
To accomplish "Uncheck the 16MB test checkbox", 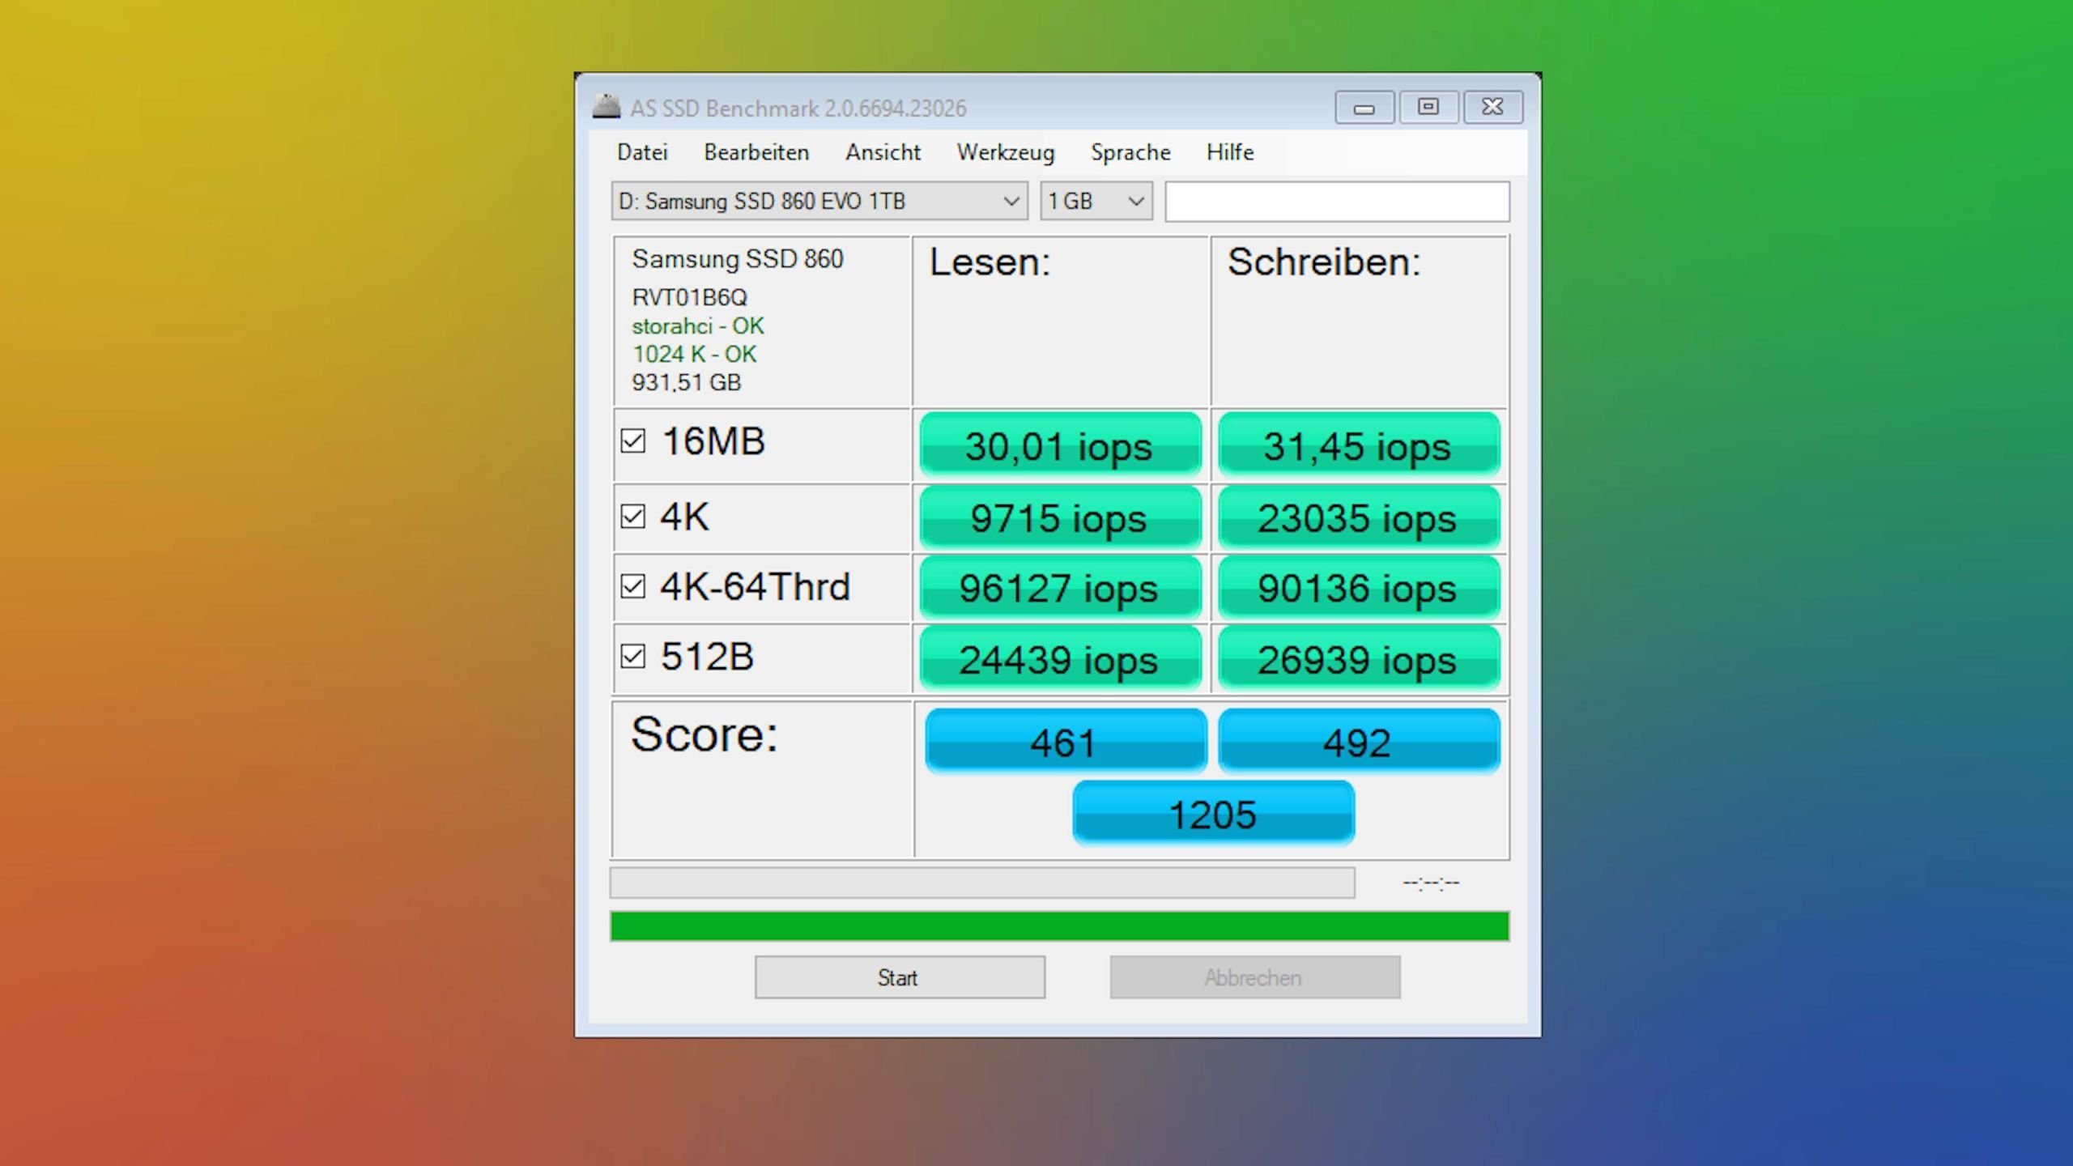I will click(x=632, y=441).
